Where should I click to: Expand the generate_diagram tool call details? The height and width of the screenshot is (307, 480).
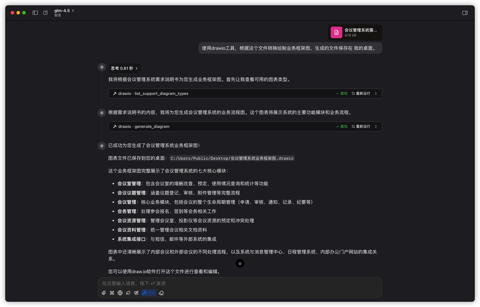[375, 126]
